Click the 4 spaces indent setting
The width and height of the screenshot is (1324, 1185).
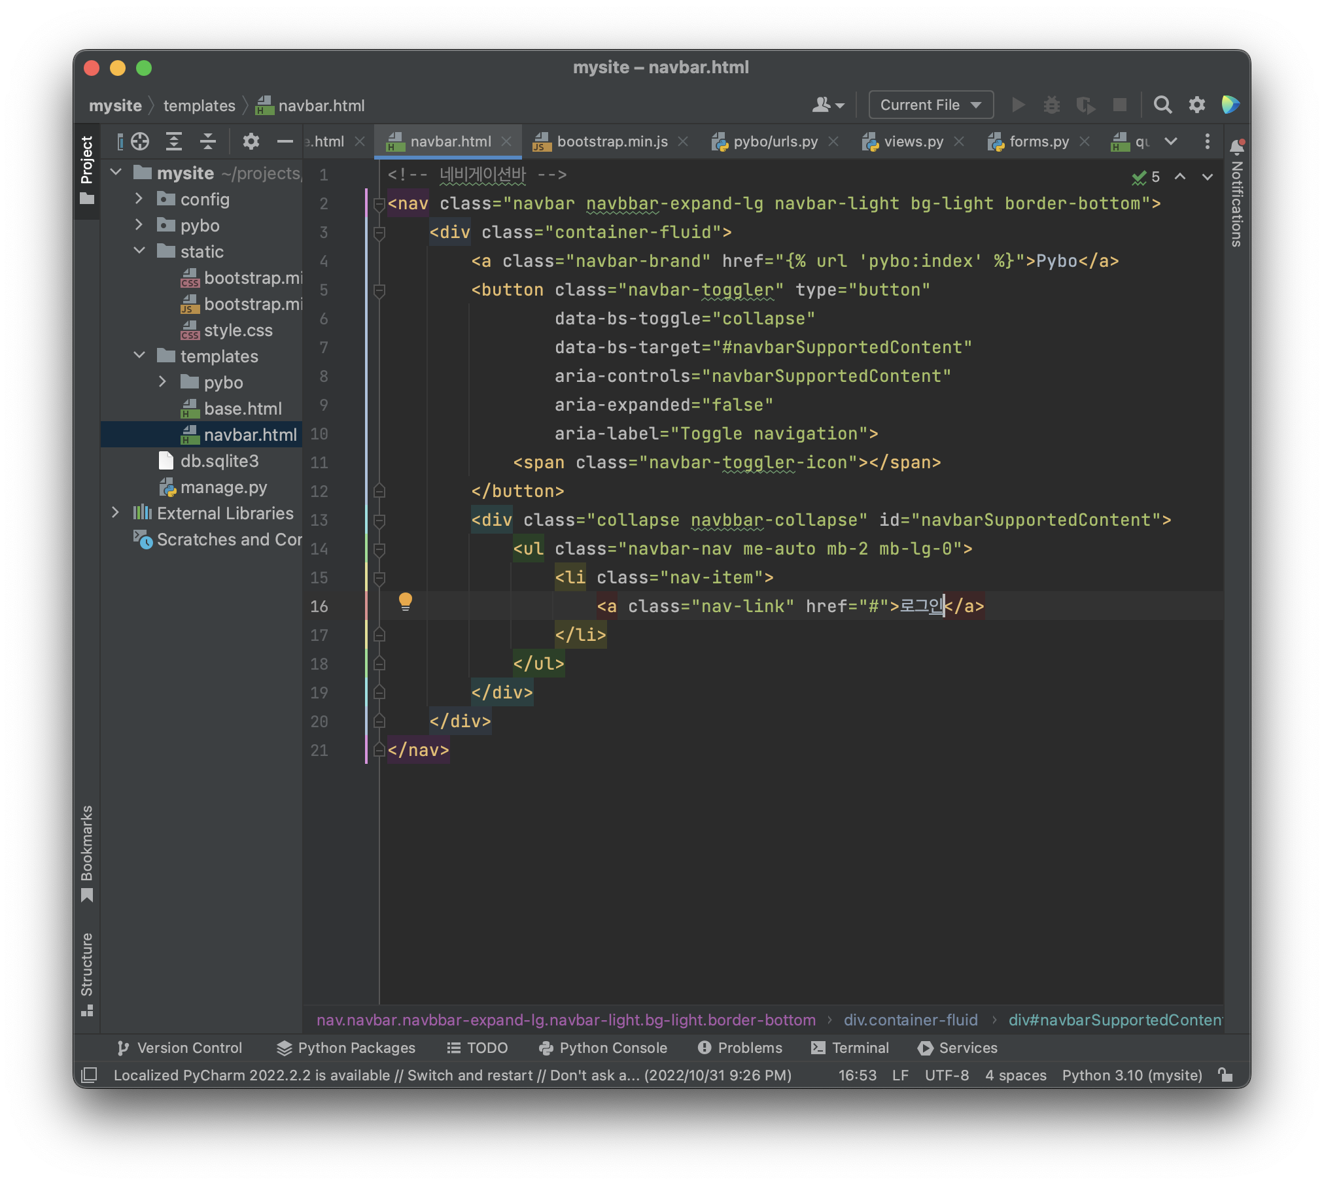[x=1015, y=1075]
